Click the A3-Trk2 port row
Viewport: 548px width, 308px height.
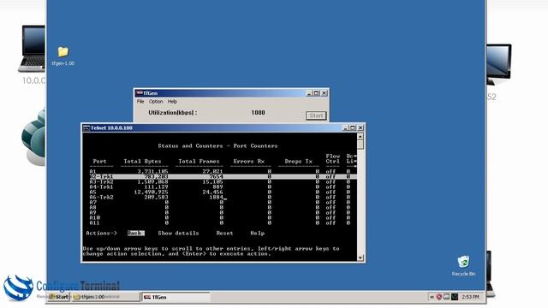[220, 182]
